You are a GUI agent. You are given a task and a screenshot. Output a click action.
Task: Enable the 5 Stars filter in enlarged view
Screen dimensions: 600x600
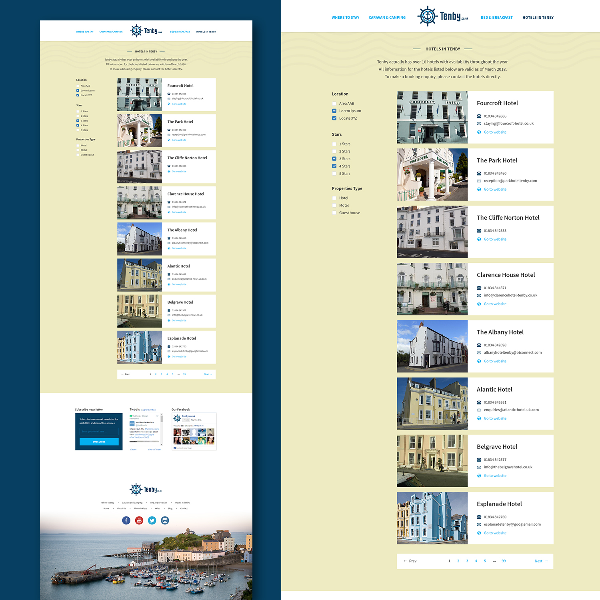(334, 174)
